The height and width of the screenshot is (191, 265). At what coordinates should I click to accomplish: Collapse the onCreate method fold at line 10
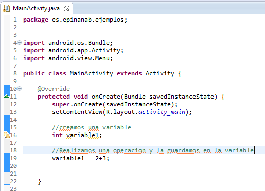(x=20, y=89)
